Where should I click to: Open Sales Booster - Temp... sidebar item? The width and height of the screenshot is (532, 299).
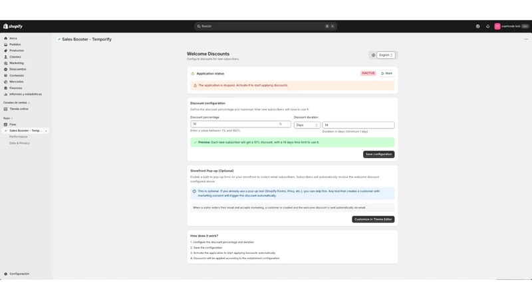pyautogui.click(x=25, y=130)
